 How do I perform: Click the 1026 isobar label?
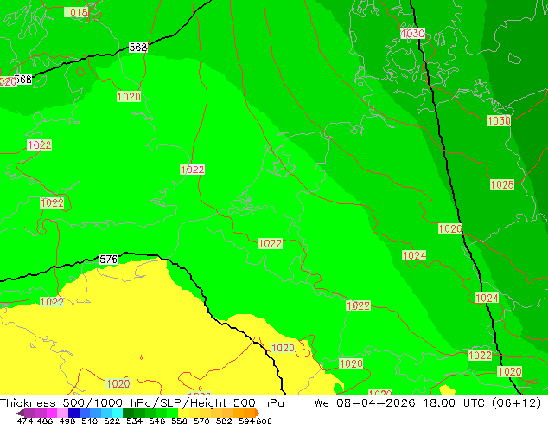(450, 229)
